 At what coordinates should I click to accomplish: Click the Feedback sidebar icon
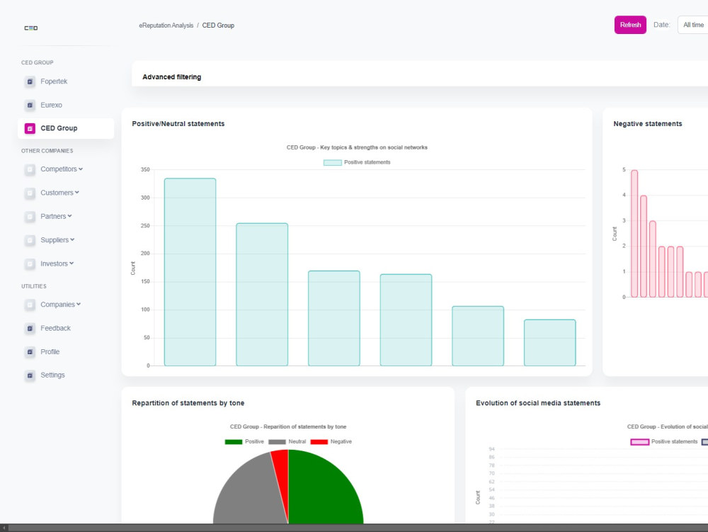[30, 328]
